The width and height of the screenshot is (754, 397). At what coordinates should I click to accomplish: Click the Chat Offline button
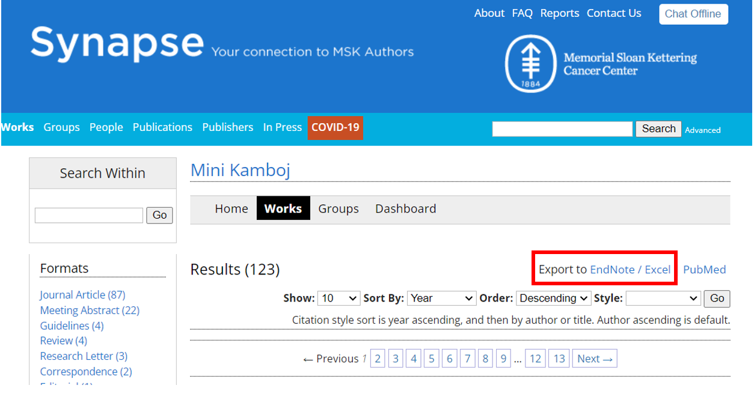pyautogui.click(x=693, y=14)
